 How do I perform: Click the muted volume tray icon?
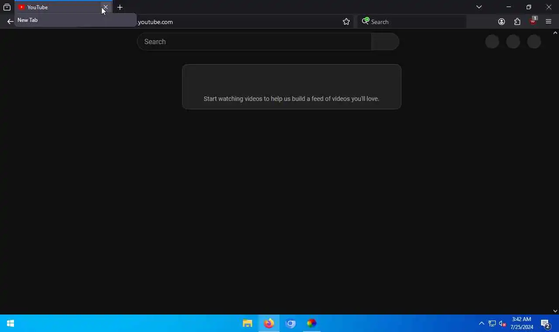503,323
